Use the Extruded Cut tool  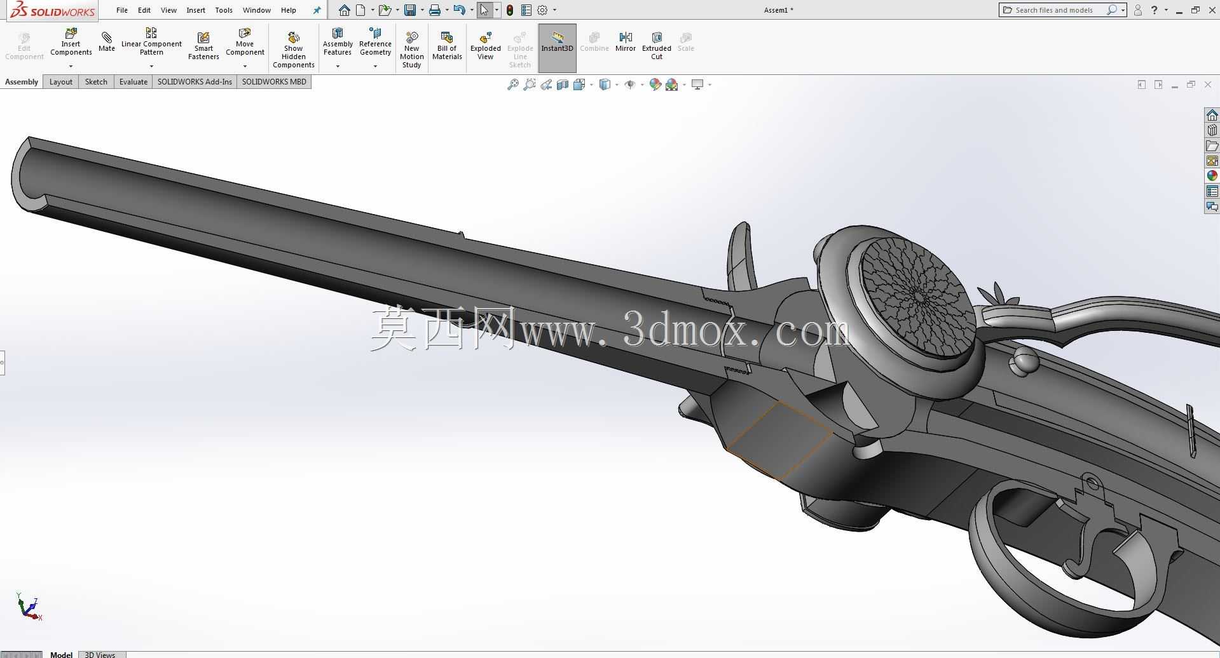point(657,46)
